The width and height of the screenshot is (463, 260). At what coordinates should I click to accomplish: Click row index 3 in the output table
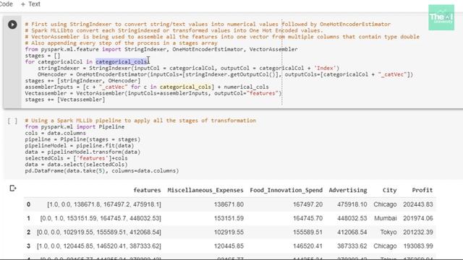(x=28, y=246)
